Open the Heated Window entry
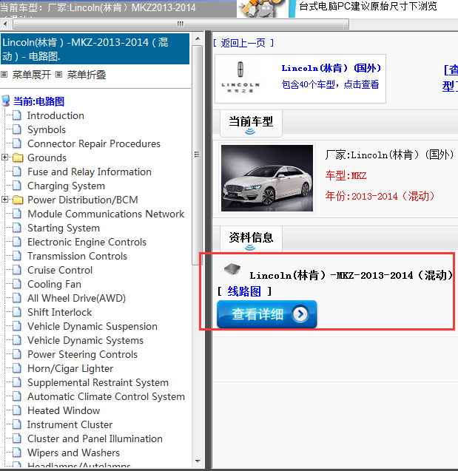 pos(64,410)
